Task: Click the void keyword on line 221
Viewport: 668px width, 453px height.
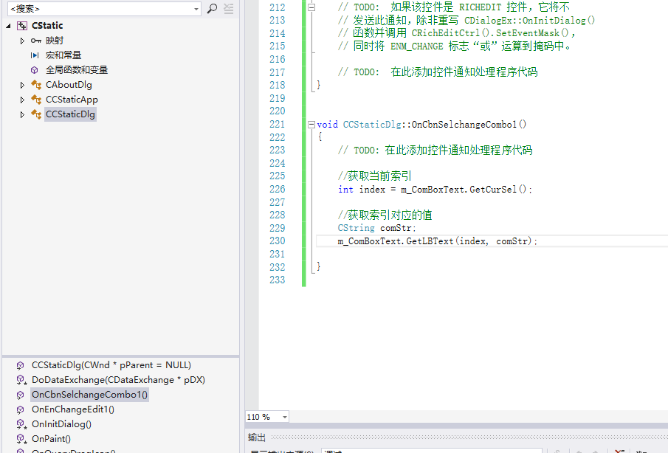Action: point(327,125)
